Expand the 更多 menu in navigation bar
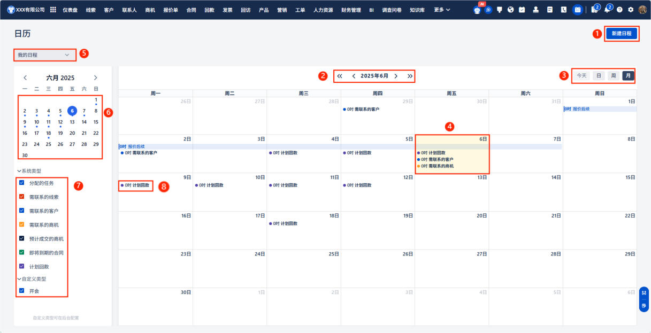The image size is (651, 333). click(x=442, y=10)
